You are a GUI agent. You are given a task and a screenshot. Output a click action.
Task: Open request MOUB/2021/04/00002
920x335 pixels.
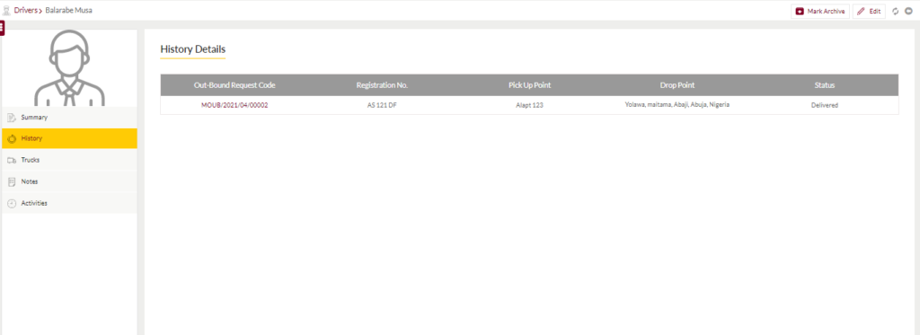coord(234,105)
